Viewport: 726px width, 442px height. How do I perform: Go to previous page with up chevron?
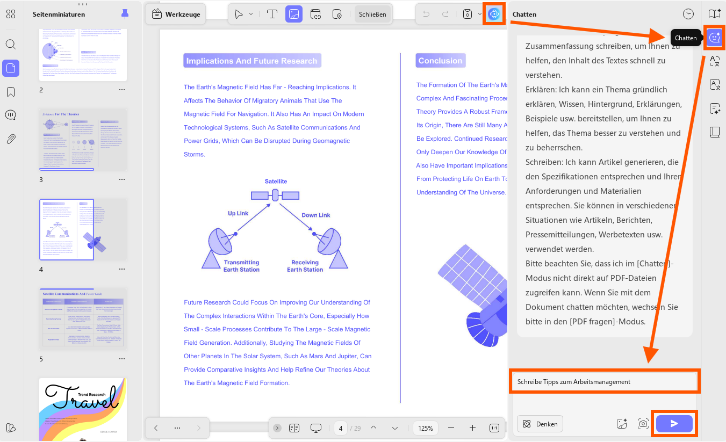pyautogui.click(x=373, y=428)
